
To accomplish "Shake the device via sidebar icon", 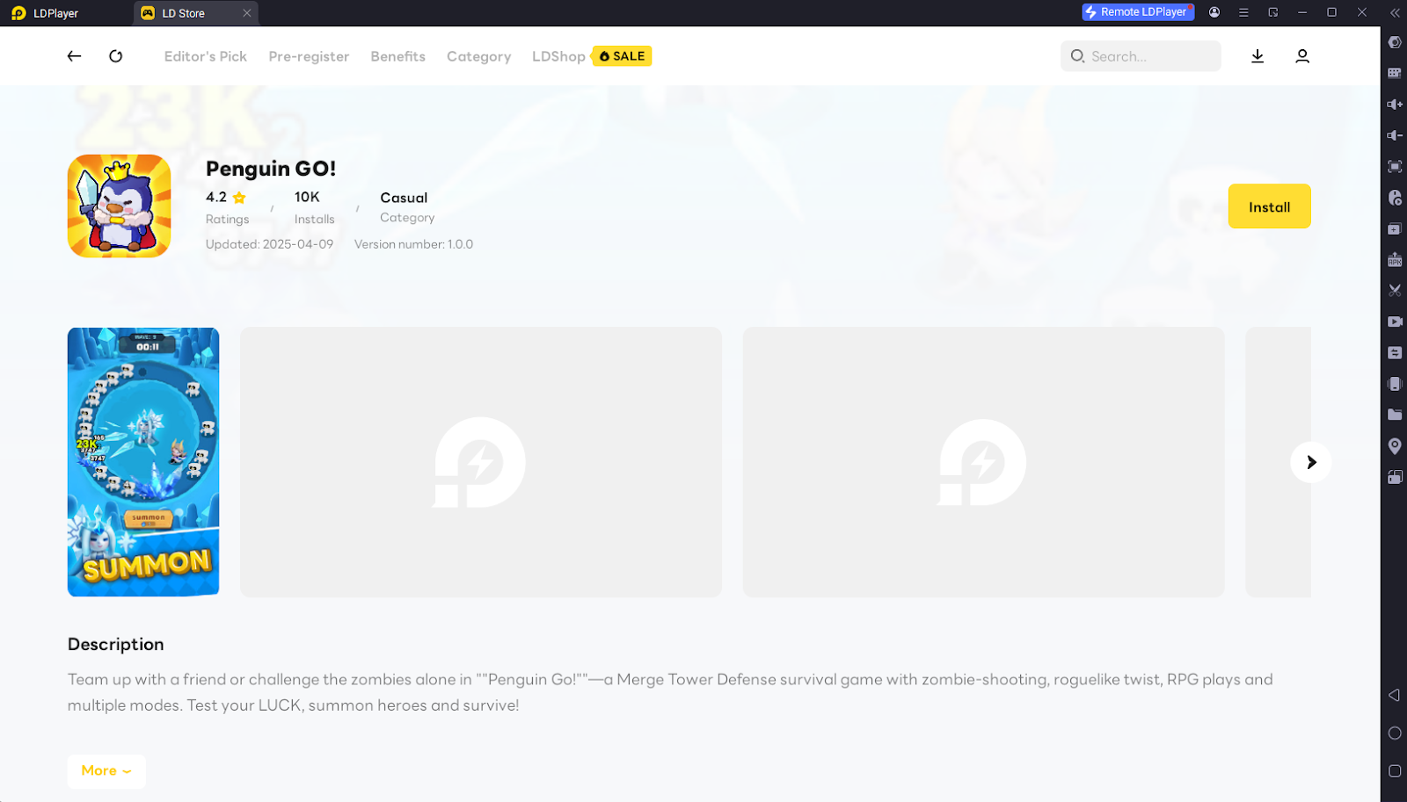I will 1395,384.
